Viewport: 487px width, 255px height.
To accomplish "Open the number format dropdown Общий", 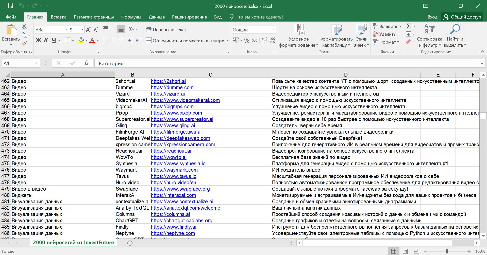I will (274, 30).
